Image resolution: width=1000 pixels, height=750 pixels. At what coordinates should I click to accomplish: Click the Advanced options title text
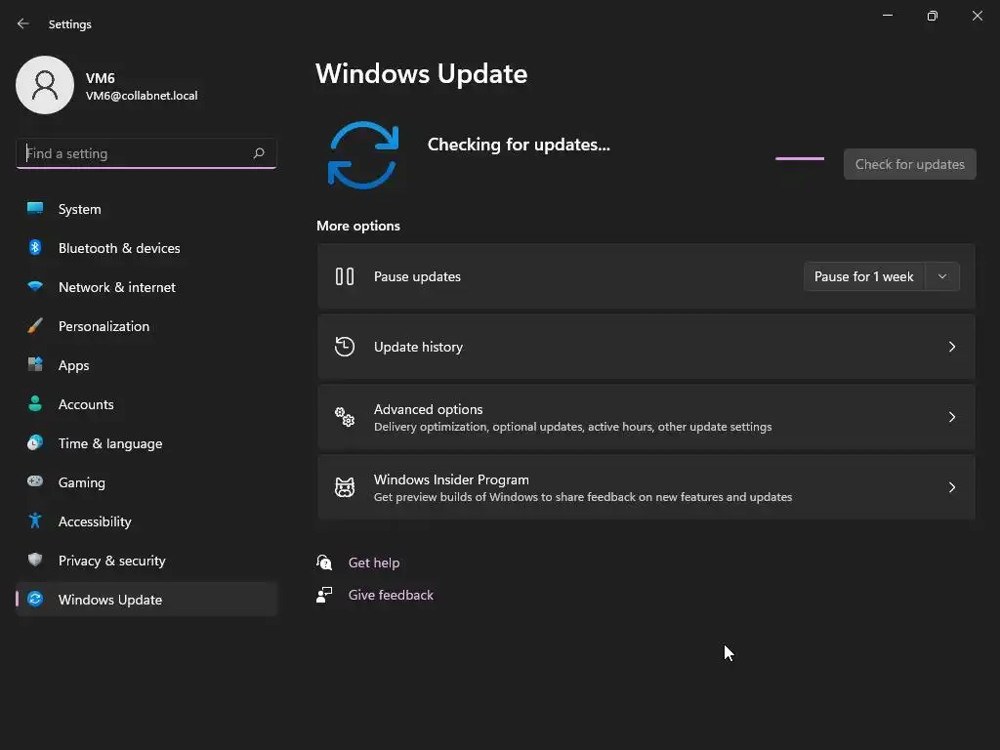pyautogui.click(x=428, y=409)
